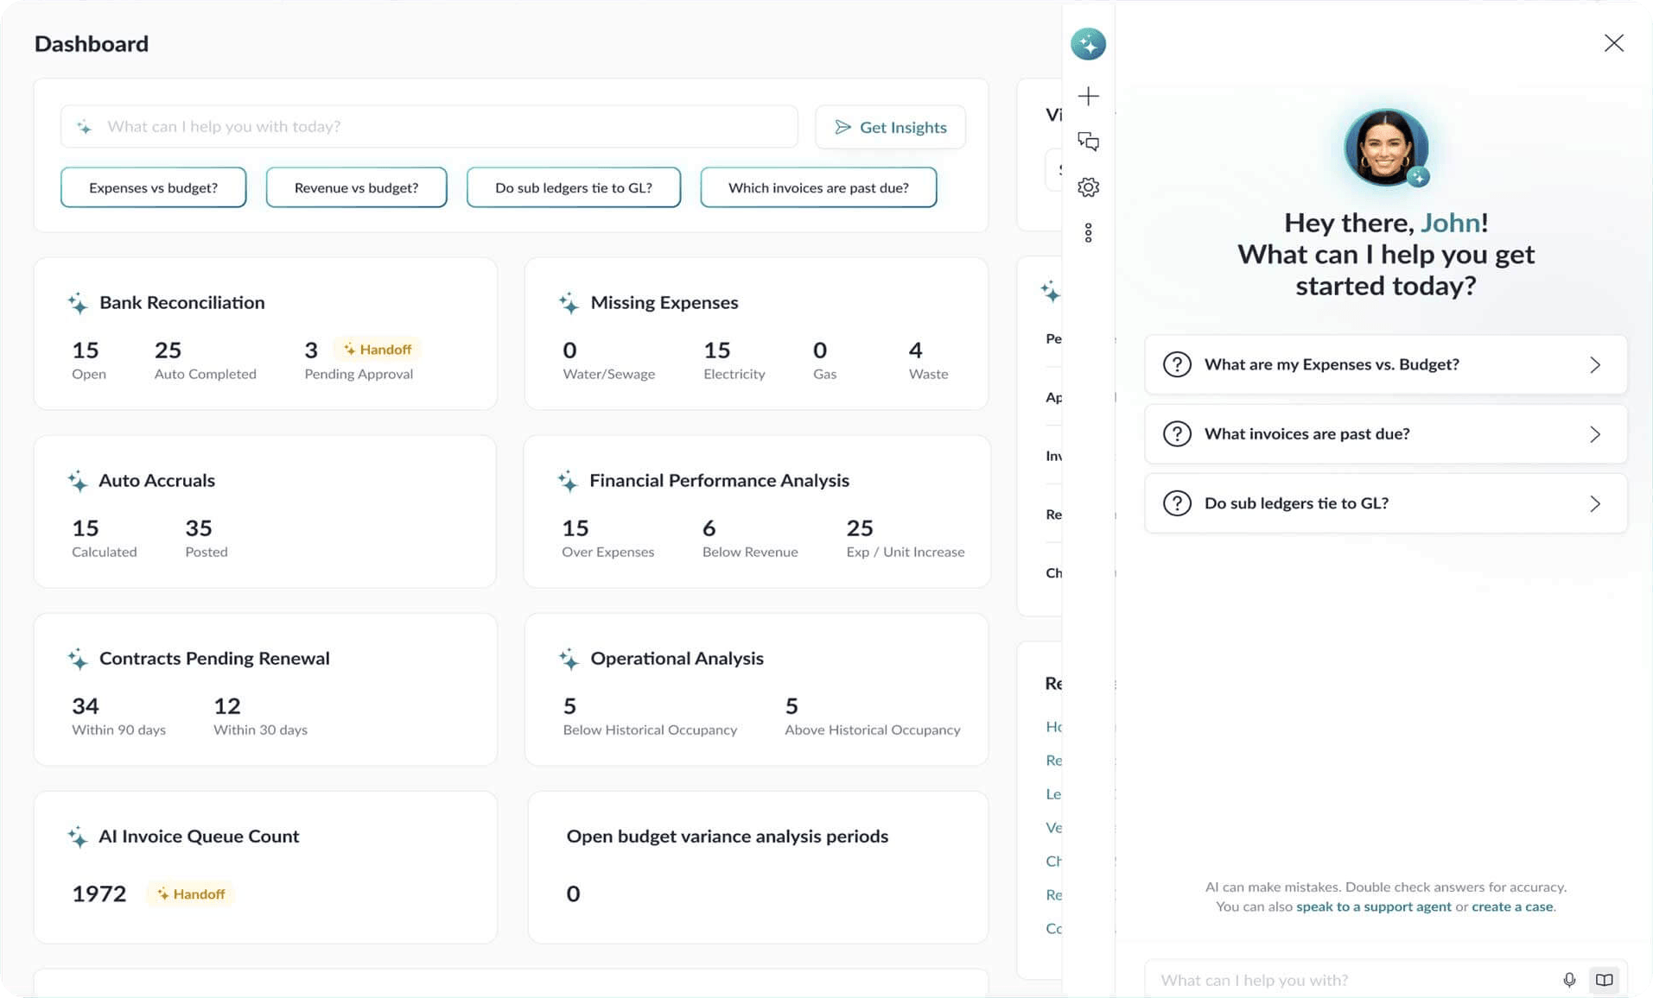
Task: Select 'Revenue vs budget?' suggestion chip
Action: [356, 187]
